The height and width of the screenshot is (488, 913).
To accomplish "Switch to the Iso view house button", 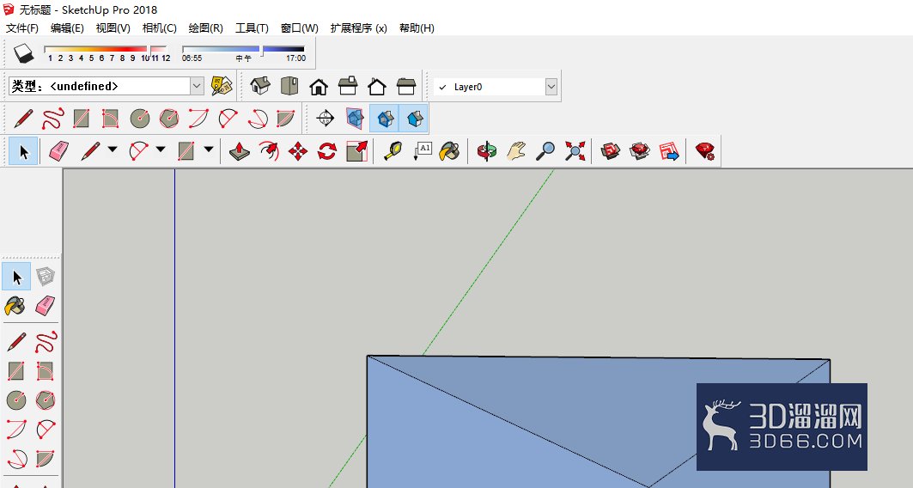I will [259, 86].
